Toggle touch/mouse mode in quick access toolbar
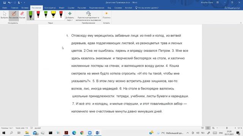 (x=19, y=3)
